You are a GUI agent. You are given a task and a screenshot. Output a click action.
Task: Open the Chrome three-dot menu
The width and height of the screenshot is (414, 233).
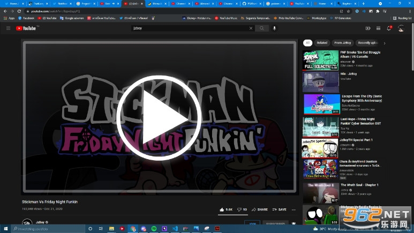pyautogui.click(x=410, y=11)
